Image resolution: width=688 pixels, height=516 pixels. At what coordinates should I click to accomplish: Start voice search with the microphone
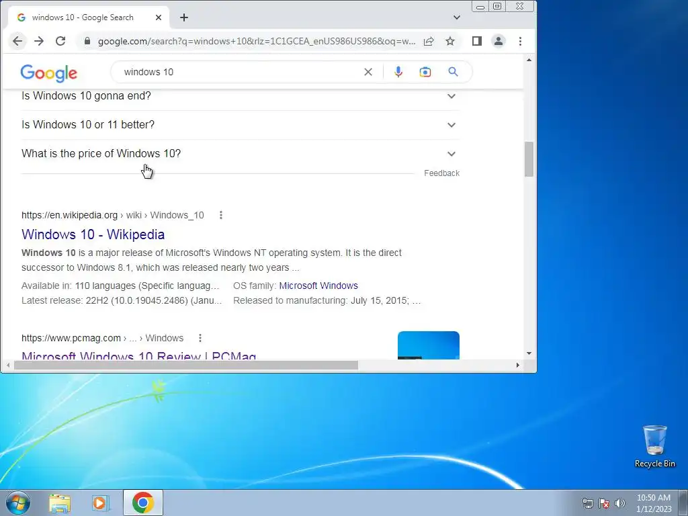click(x=398, y=72)
